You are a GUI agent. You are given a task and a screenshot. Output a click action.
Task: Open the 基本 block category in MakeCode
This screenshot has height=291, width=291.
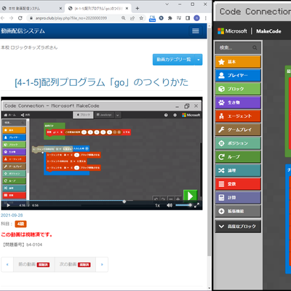238,62
